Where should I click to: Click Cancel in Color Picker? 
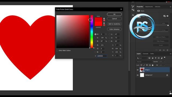click(114, 19)
